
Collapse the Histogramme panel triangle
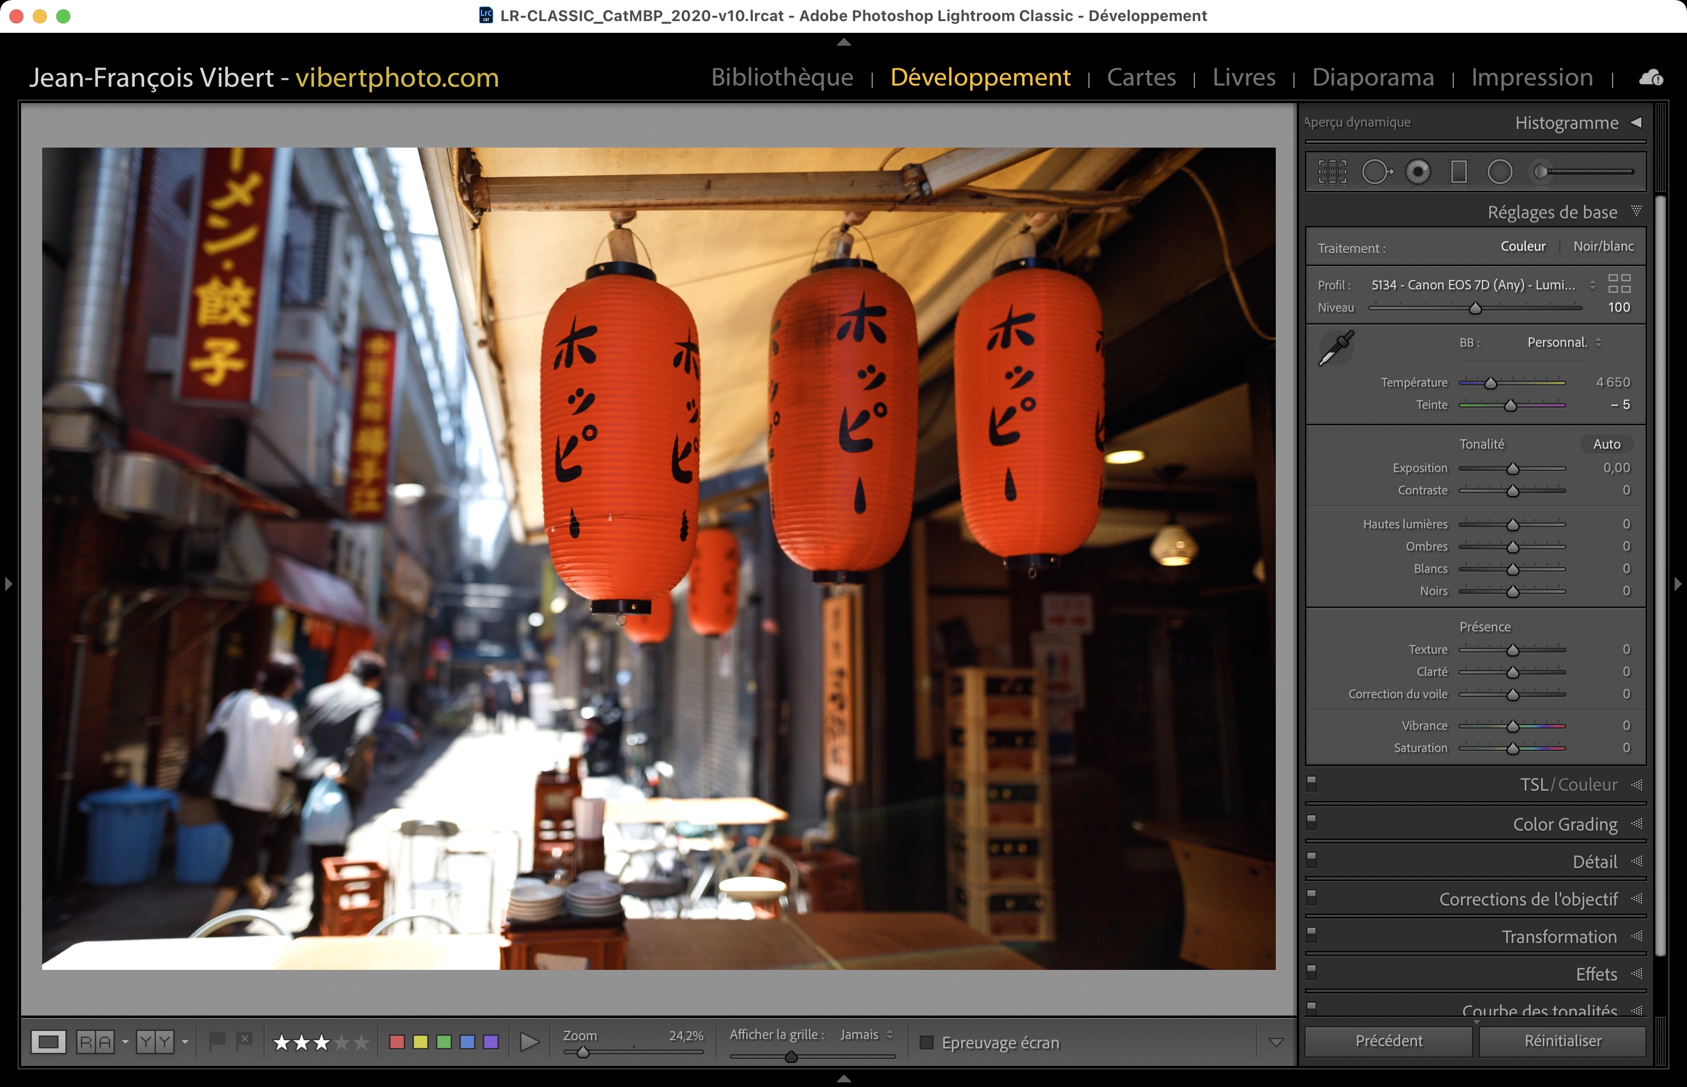(x=1635, y=122)
